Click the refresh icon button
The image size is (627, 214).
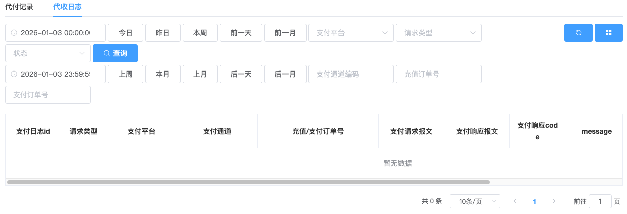tap(578, 33)
